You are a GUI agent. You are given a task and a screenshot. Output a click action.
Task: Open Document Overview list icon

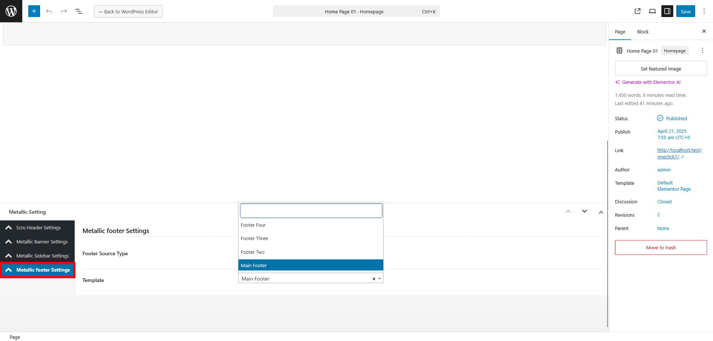79,11
